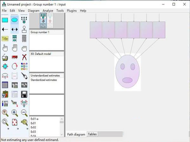Switch to the Tables tab
Screen dimensions: 190x142
[x=92, y=134]
